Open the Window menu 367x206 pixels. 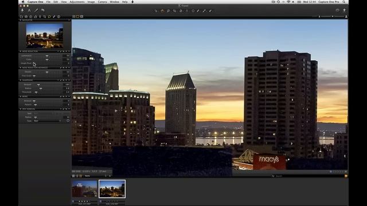[x=115, y=2]
